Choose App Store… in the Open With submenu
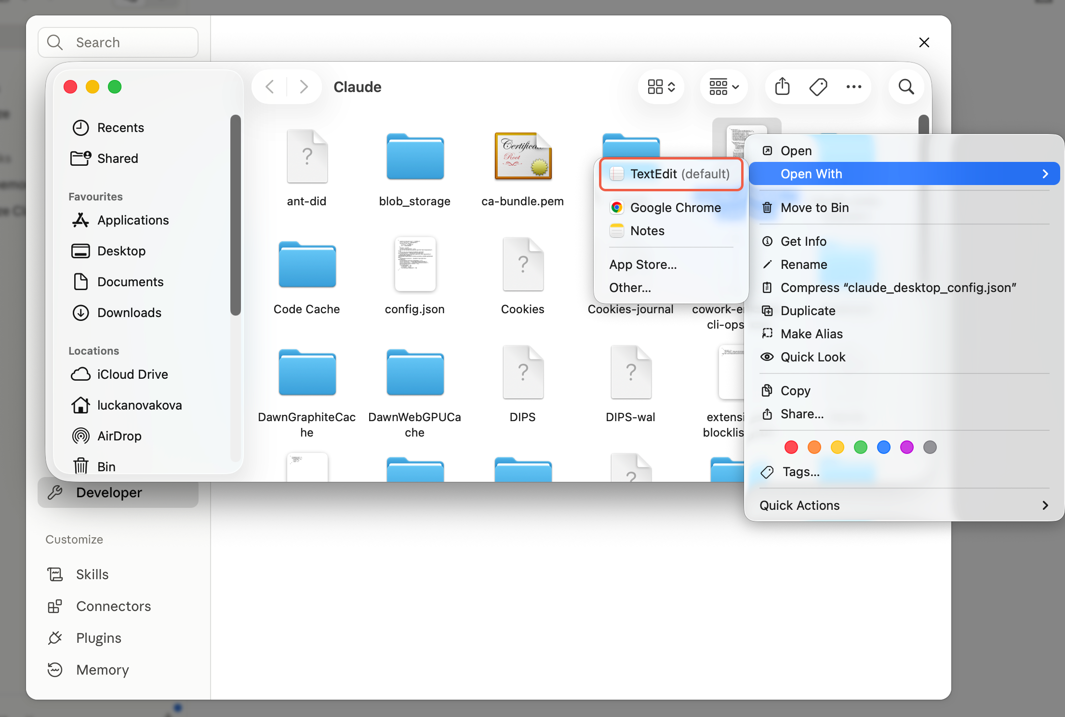Viewport: 1065px width, 717px height. pyautogui.click(x=671, y=265)
